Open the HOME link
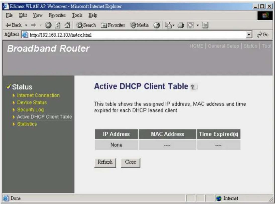The height and width of the screenshot is (204, 275). point(196,46)
